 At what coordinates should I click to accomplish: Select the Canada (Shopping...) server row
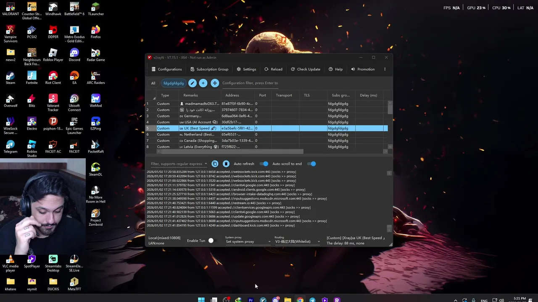click(266, 141)
